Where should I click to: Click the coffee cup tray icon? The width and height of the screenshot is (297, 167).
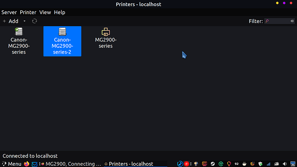click(244, 164)
